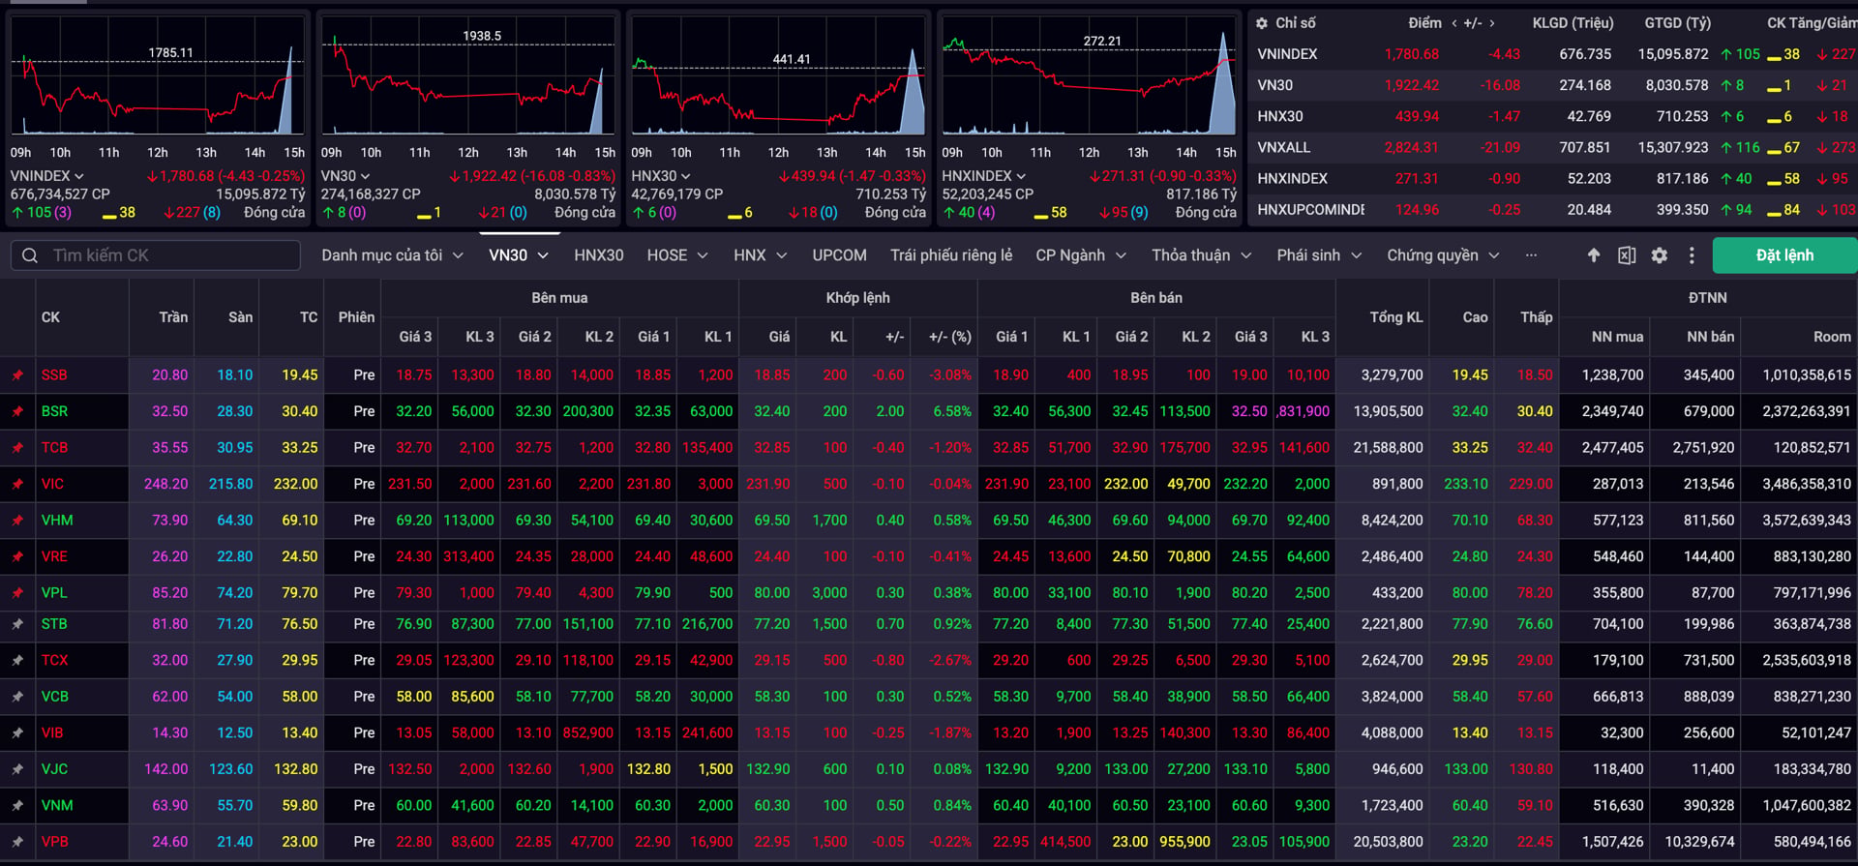This screenshot has width=1858, height=866.
Task: Open price board settings gear
Action: pyautogui.click(x=1660, y=255)
